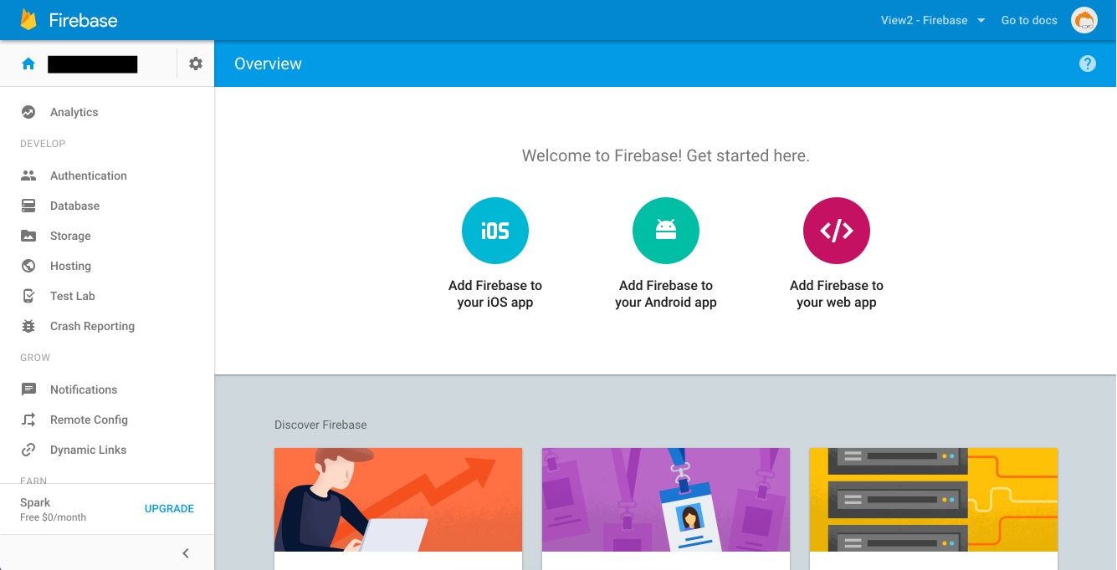
Task: Click the Free $0/month text
Action: pyautogui.click(x=53, y=517)
